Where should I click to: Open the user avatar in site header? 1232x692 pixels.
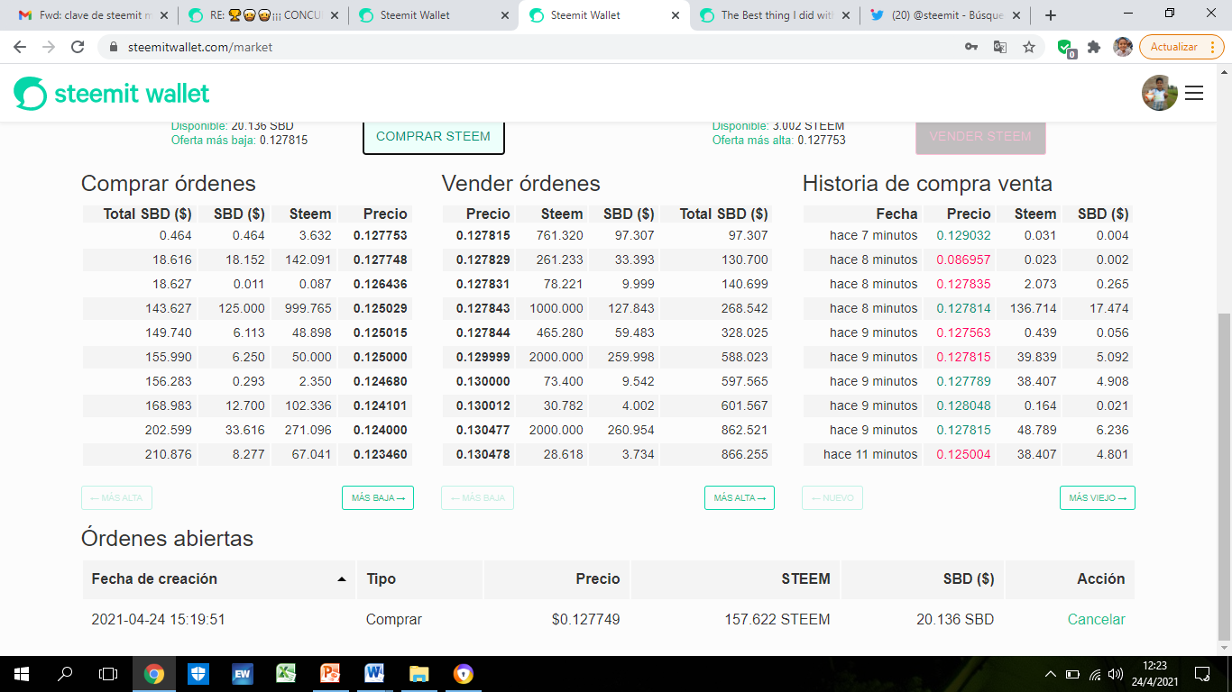pos(1160,93)
